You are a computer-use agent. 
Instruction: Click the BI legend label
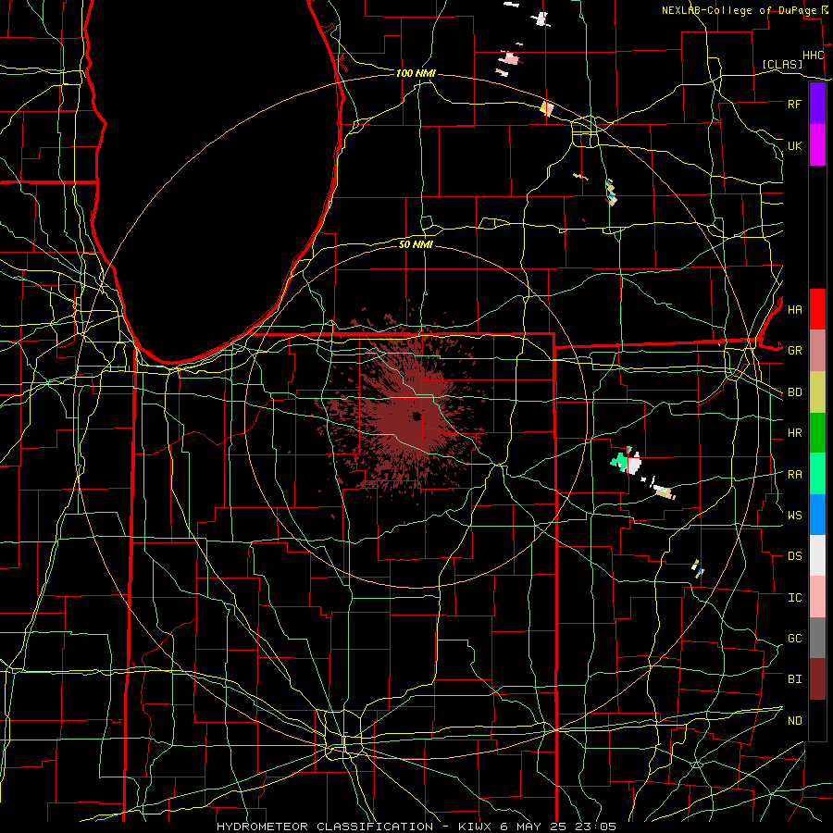(x=794, y=679)
